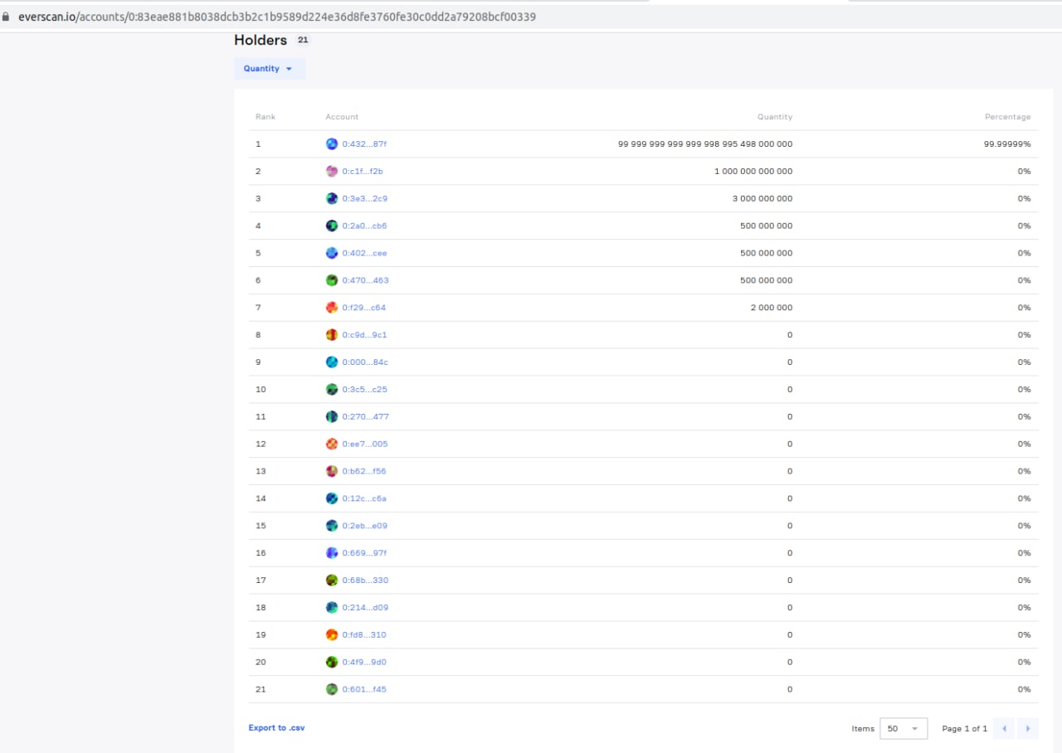Go to the next page arrow
The image size is (1062, 753).
pyautogui.click(x=1027, y=728)
